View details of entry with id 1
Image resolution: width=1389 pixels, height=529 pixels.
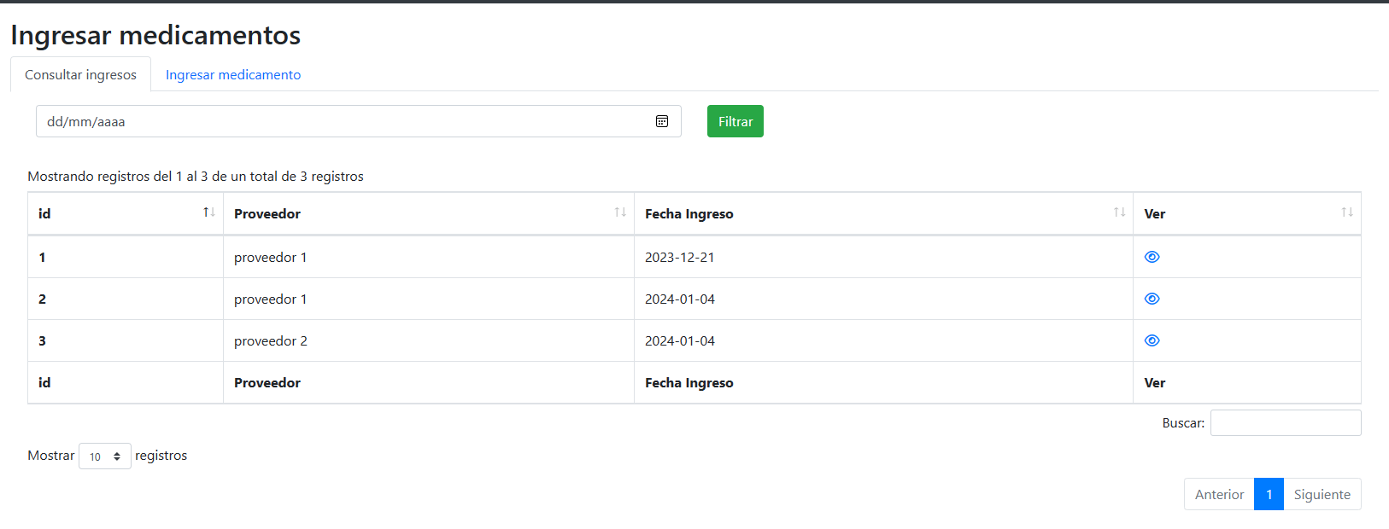coord(1152,257)
